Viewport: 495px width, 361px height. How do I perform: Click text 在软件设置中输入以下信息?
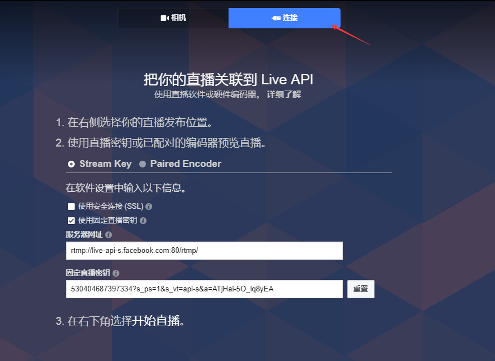coord(126,188)
